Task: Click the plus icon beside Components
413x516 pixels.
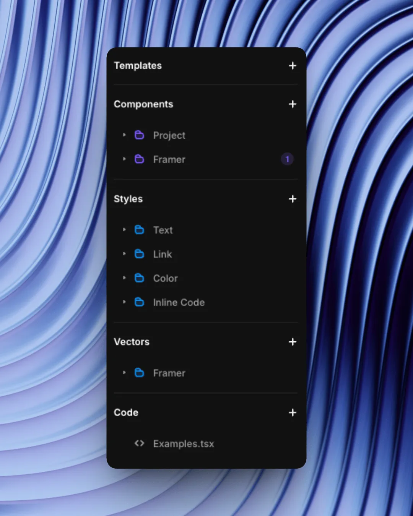Action: (x=293, y=104)
